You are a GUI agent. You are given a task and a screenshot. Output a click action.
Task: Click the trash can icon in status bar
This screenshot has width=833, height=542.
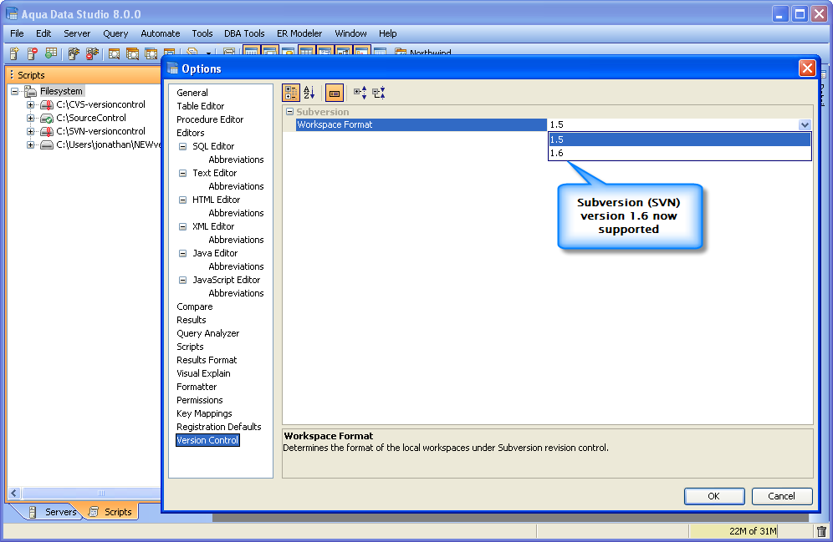point(821,531)
